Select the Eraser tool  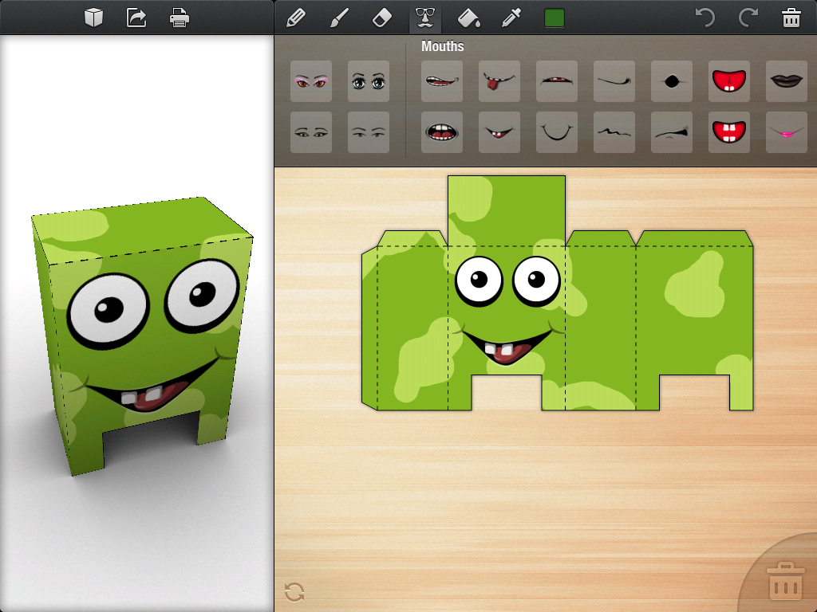pyautogui.click(x=383, y=18)
